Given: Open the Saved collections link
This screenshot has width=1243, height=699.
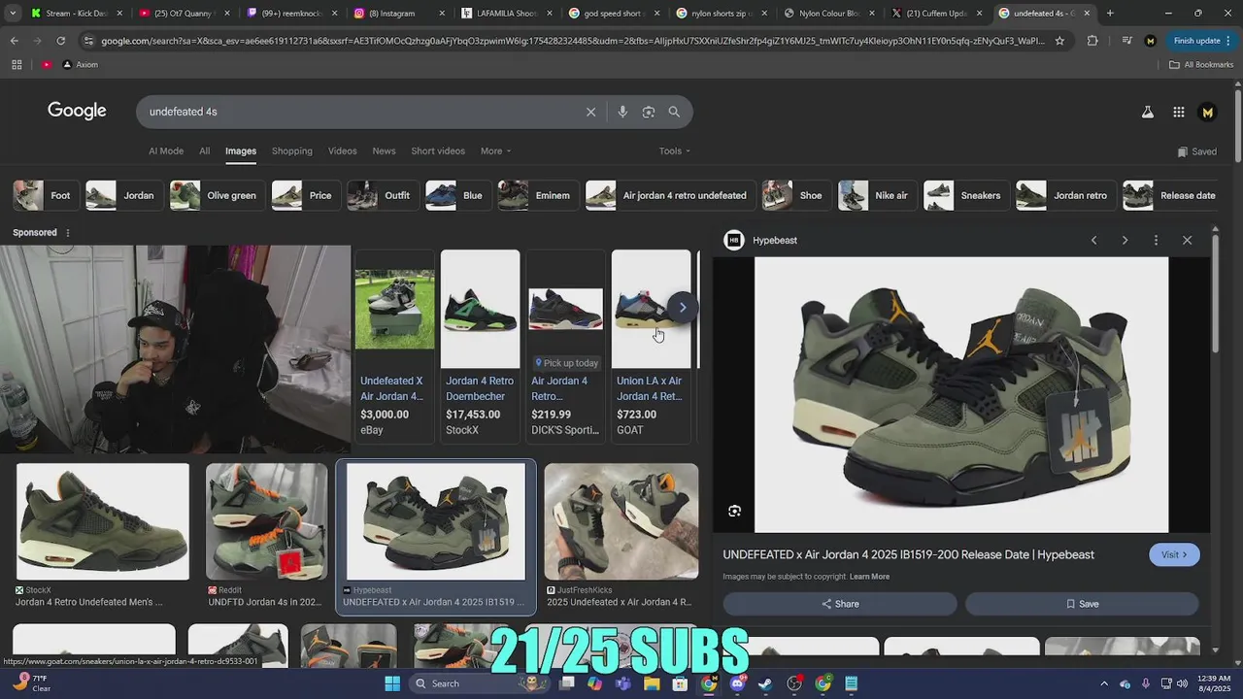Looking at the screenshot, I should (1196, 151).
